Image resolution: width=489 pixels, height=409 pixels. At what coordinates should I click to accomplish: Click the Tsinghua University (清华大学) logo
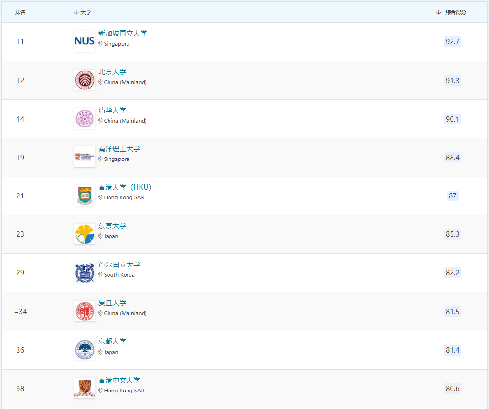[85, 119]
